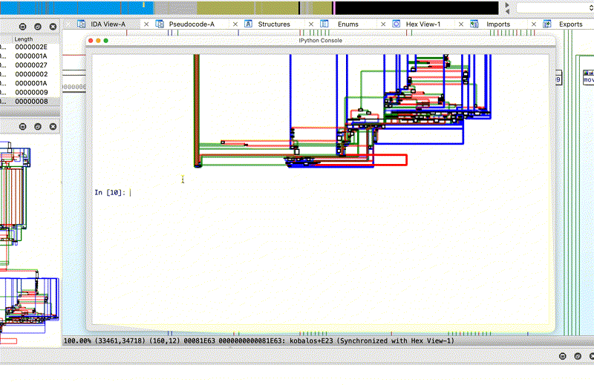594x385 pixels.
Task: Click the navigation band scroll arrows
Action: coord(507,7)
